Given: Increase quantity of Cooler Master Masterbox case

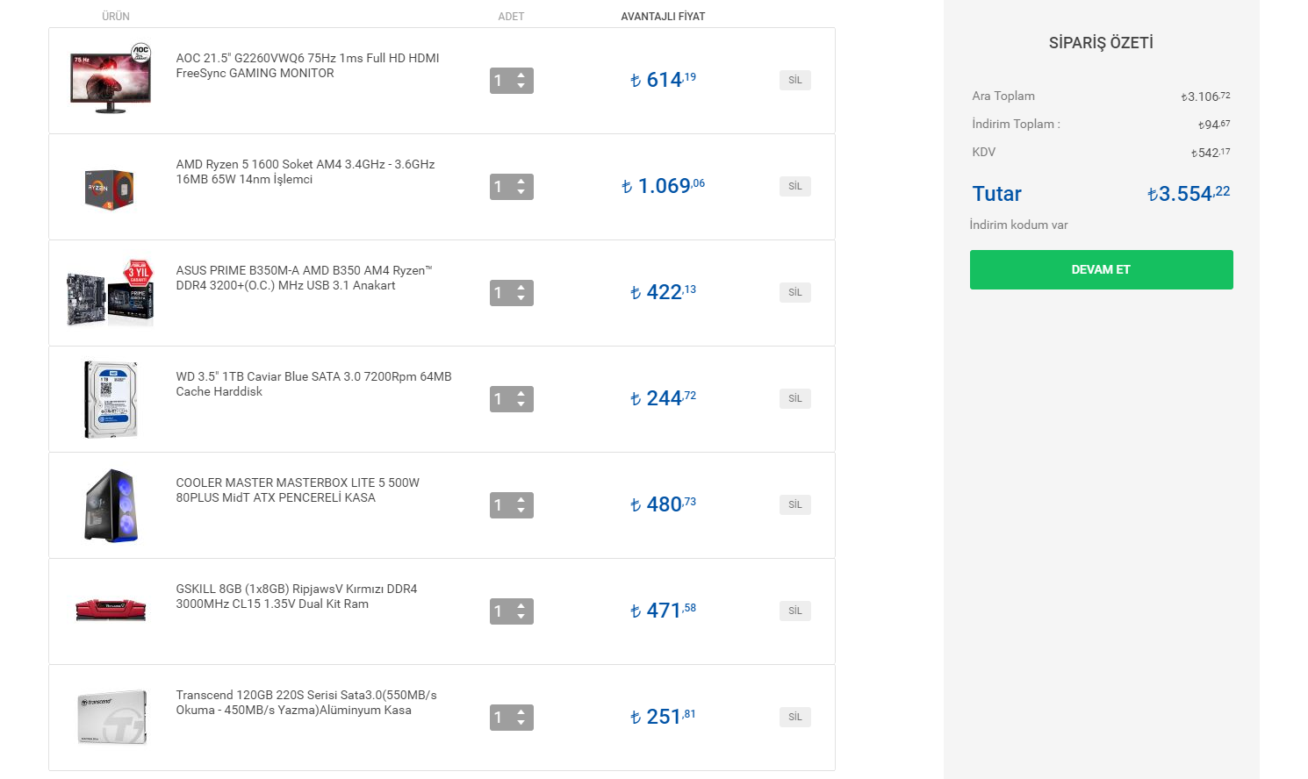Looking at the screenshot, I should coord(521,499).
